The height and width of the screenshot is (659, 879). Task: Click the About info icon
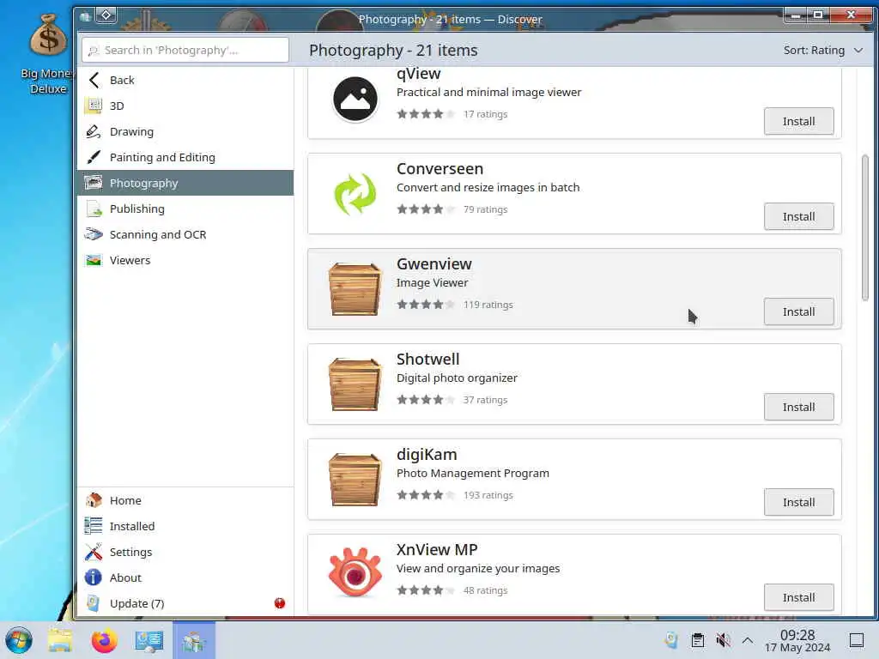coord(94,577)
